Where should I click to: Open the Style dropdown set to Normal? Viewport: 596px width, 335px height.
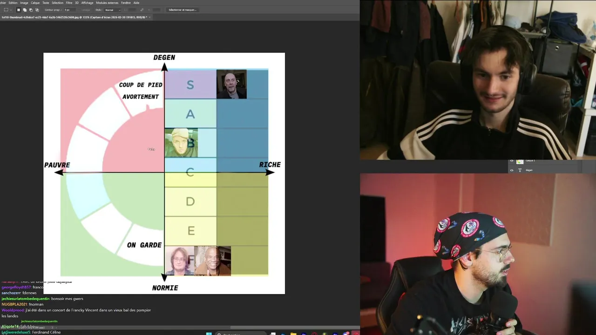(113, 10)
